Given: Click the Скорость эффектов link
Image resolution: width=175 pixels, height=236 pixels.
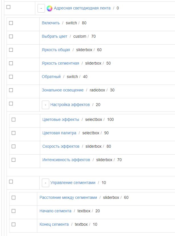Looking at the screenshot, I should (61, 146).
